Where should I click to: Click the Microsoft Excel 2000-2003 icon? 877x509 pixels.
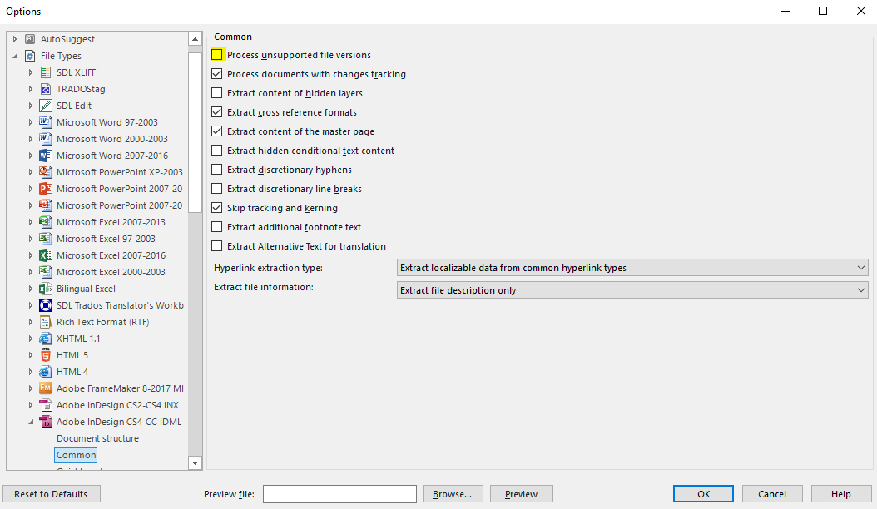coord(46,272)
